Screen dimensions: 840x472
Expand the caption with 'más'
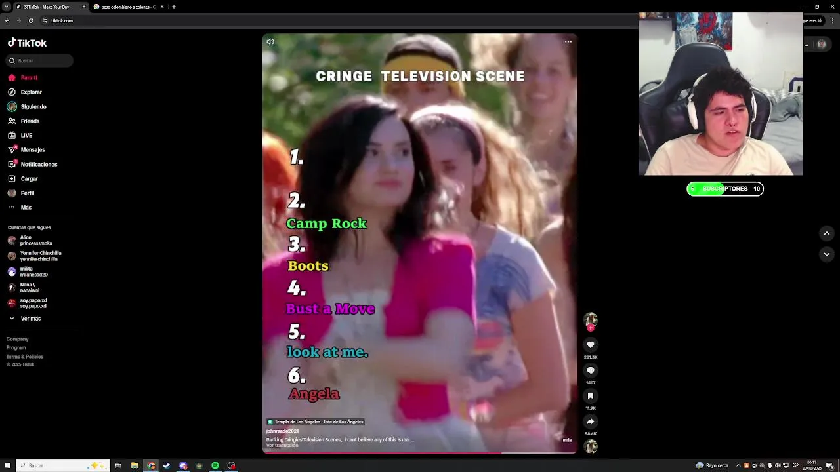[x=567, y=440]
